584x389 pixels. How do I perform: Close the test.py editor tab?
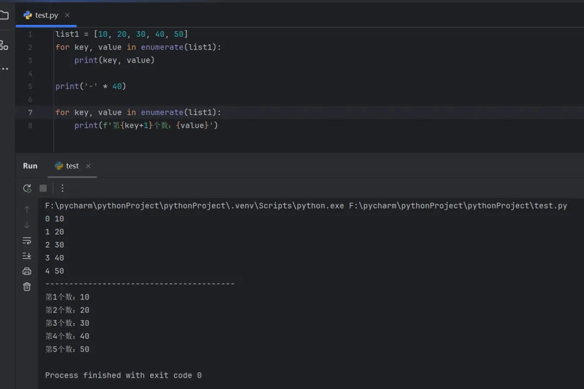pyautogui.click(x=67, y=15)
